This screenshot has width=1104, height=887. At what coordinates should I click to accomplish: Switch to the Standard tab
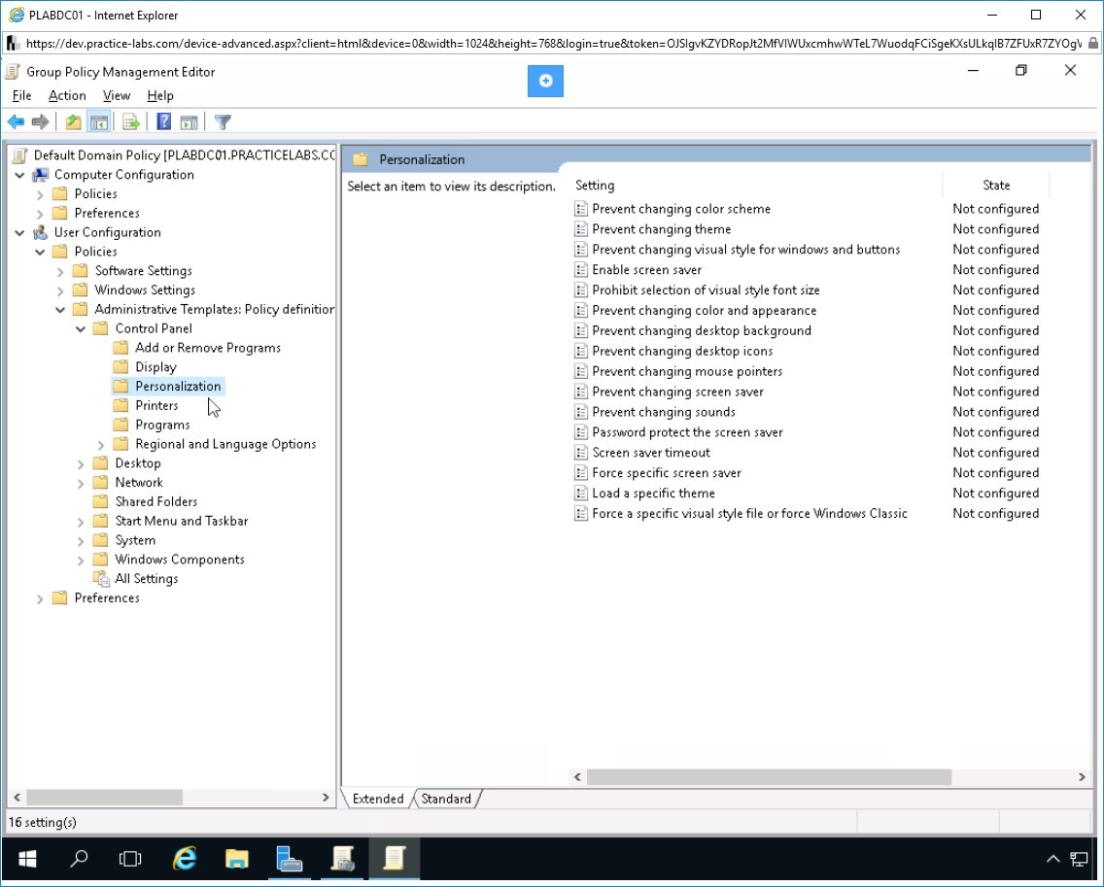446,799
